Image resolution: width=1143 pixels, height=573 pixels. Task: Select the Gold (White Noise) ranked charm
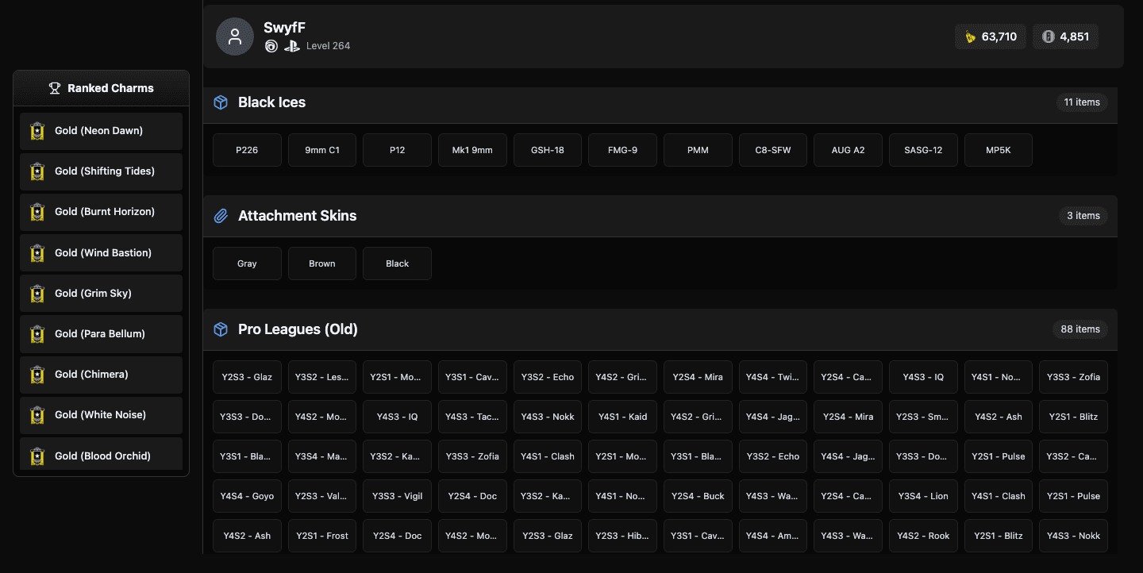click(x=101, y=415)
